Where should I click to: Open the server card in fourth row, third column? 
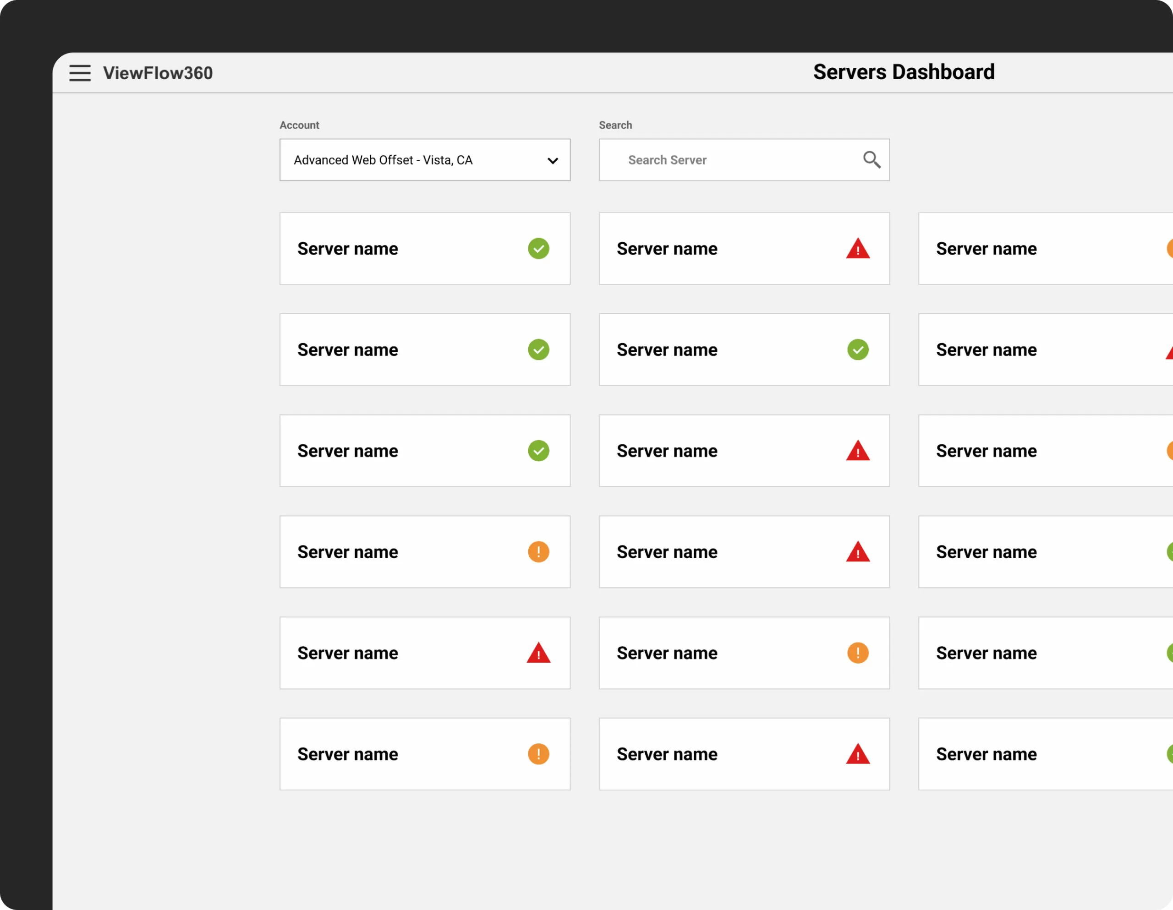click(x=1046, y=552)
